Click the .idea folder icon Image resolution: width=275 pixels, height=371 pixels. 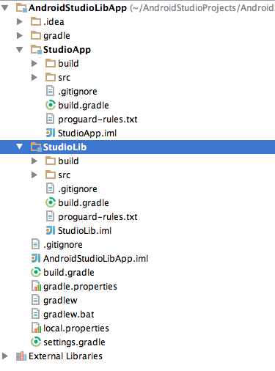click(36, 21)
